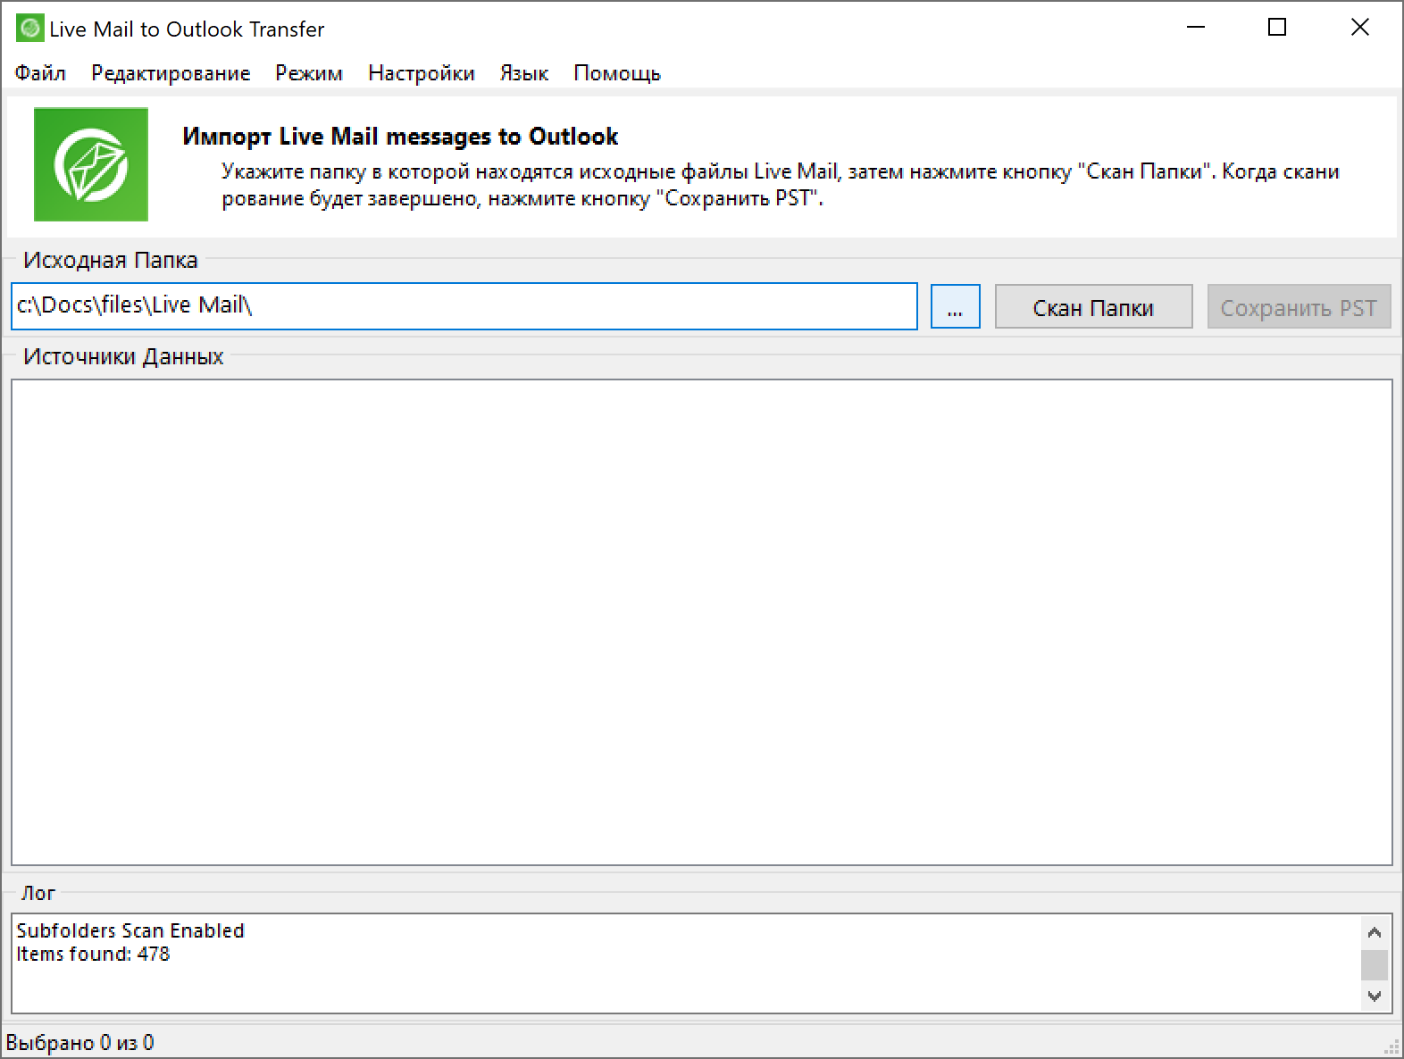Open the Помощь menu
Screen dimensions: 1404x1059
coord(617,73)
